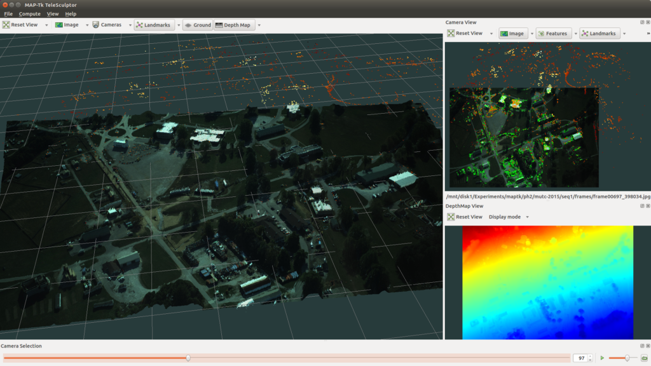651x366 pixels.
Task: Click the camera selection slider handle
Action: (187, 358)
